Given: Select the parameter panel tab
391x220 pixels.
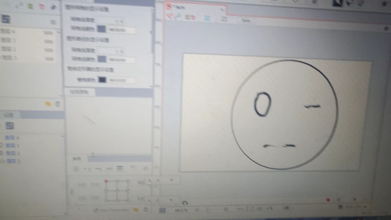Looking at the screenshot, I should (x=77, y=159).
